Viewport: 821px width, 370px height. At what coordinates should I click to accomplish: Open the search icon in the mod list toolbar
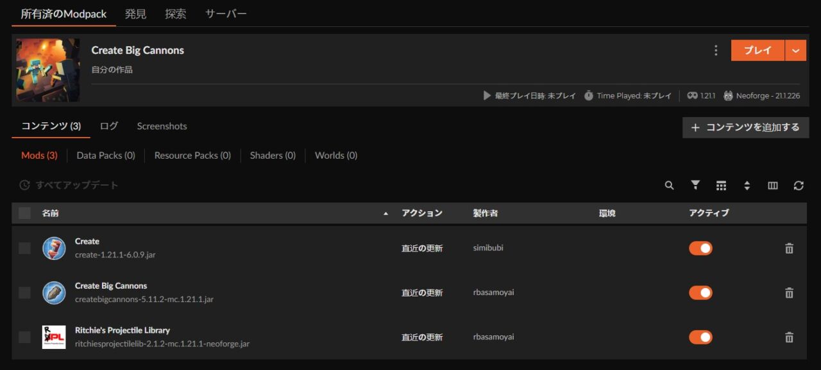(x=669, y=185)
